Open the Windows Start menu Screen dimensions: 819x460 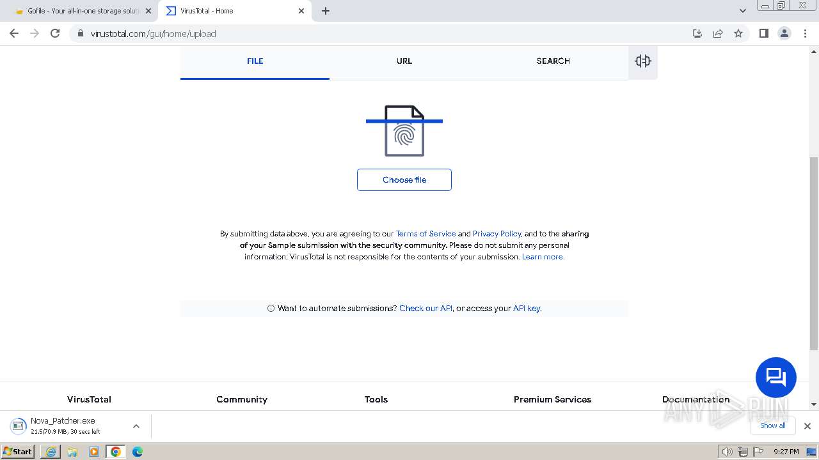[x=18, y=452]
